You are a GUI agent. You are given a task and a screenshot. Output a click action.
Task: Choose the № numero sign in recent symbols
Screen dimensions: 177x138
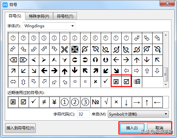tap(96, 102)
